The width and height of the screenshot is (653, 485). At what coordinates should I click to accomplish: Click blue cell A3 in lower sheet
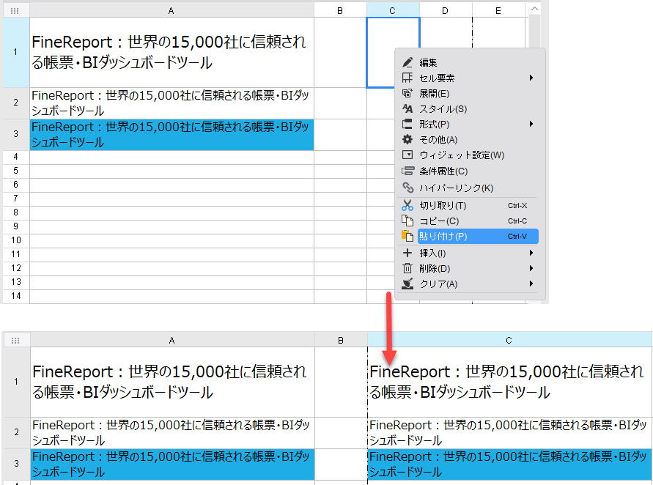tap(172, 464)
